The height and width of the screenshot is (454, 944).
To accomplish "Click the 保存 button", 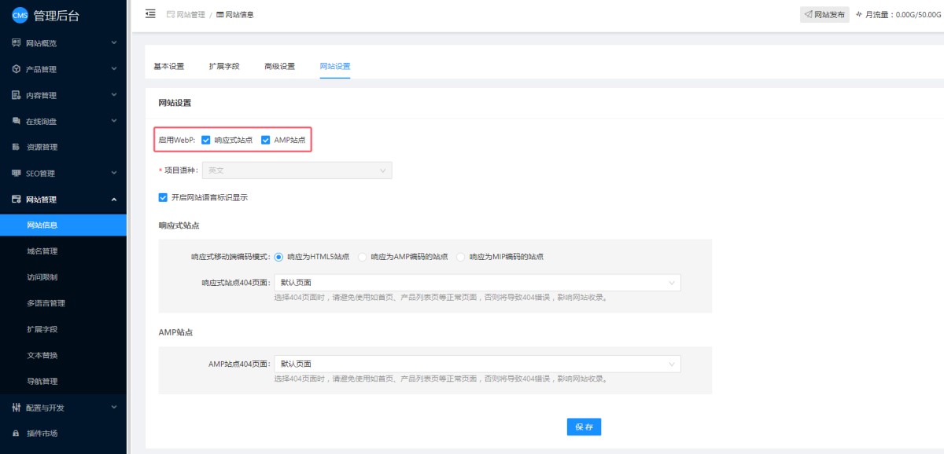I will click(x=584, y=427).
